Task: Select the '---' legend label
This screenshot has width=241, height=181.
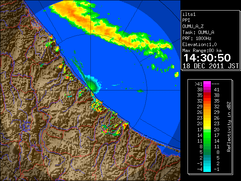Action: click(215, 84)
